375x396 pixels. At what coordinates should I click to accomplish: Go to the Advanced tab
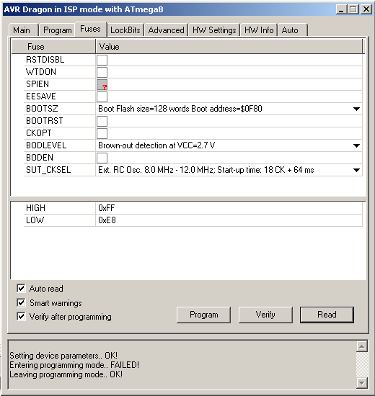click(x=167, y=30)
